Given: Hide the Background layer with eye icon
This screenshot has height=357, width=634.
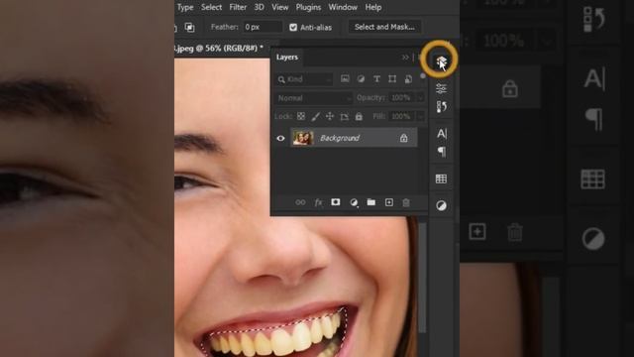Looking at the screenshot, I should pos(280,139).
